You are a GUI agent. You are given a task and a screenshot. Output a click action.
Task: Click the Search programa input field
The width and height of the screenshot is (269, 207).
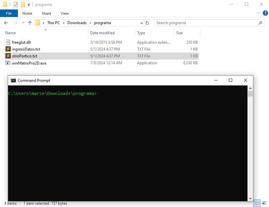coord(206,23)
